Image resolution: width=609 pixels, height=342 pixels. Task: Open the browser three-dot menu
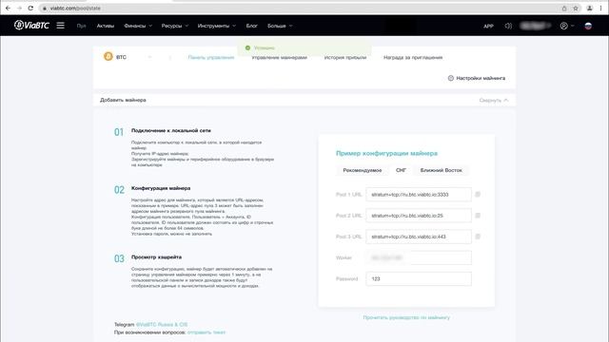coord(600,9)
